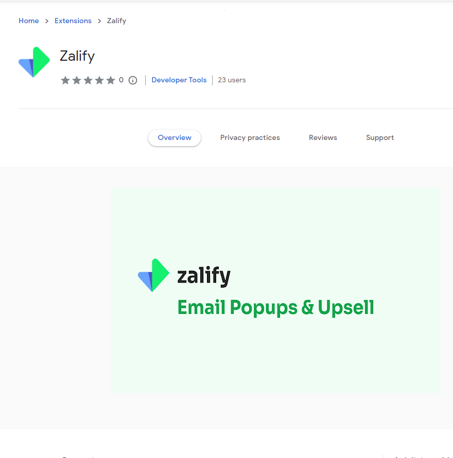Click the fourth rating star
The width and height of the screenshot is (453, 458).
point(99,80)
